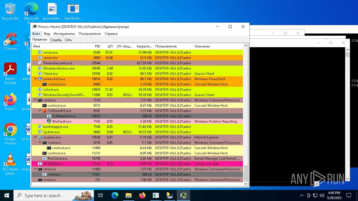Screen dimensions: 358x201
Task: Collapse the cmd.exe PID 7516 tree
Action: click(35, 100)
